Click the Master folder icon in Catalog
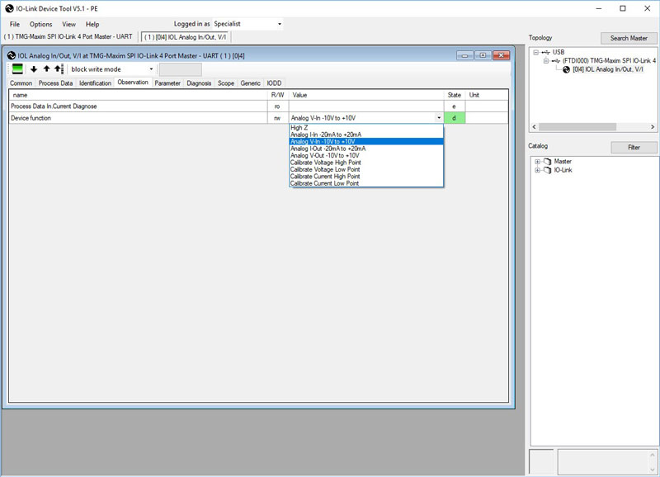The height and width of the screenshot is (477, 660). click(547, 161)
